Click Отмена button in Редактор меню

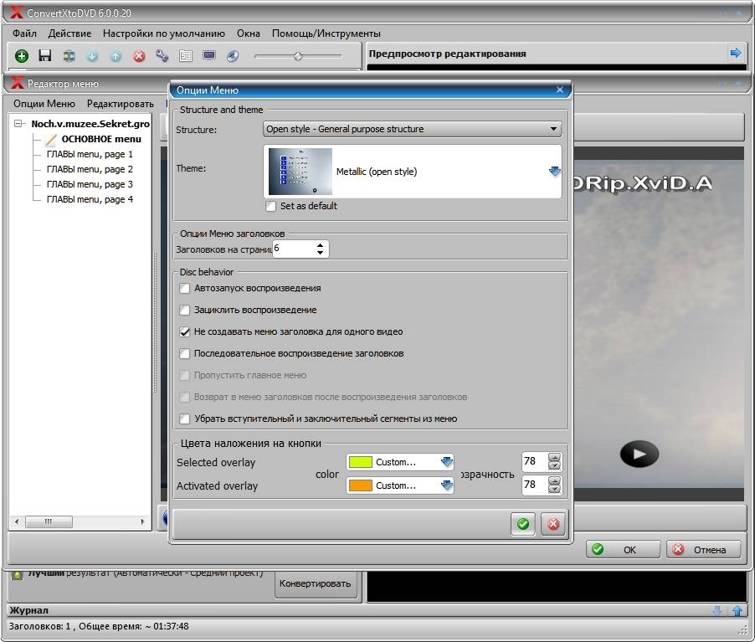(703, 550)
